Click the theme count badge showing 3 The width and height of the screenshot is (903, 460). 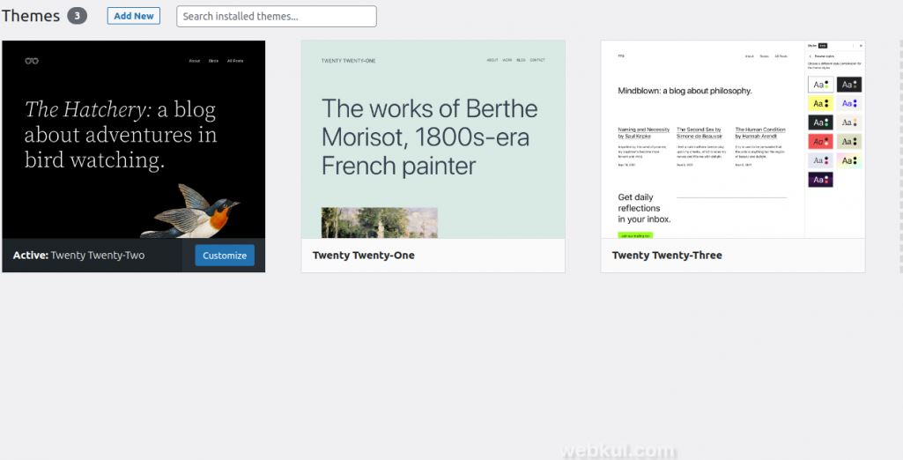point(78,16)
